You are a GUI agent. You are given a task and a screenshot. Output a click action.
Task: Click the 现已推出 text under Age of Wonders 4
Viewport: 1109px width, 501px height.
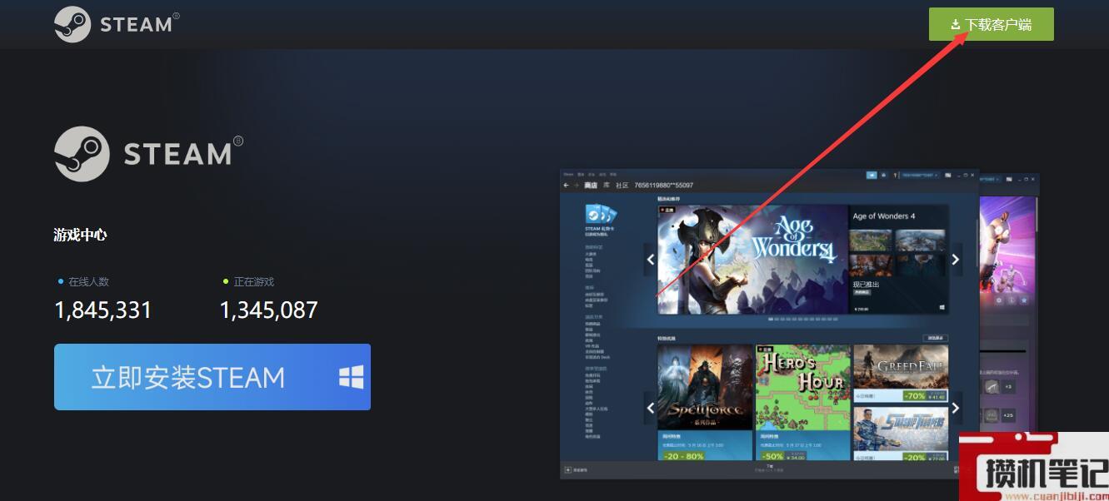tap(866, 284)
